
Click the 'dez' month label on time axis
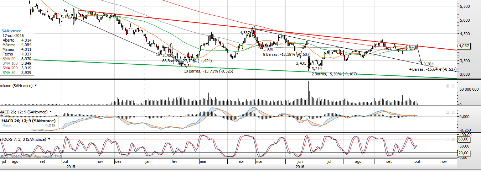[118, 161]
